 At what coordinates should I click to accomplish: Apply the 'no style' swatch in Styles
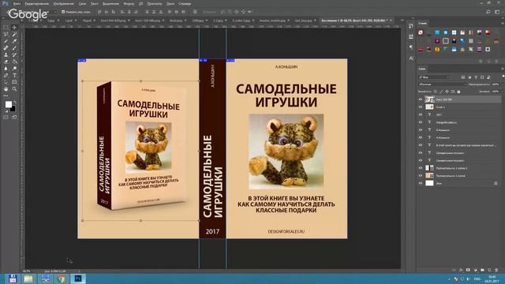421,32
